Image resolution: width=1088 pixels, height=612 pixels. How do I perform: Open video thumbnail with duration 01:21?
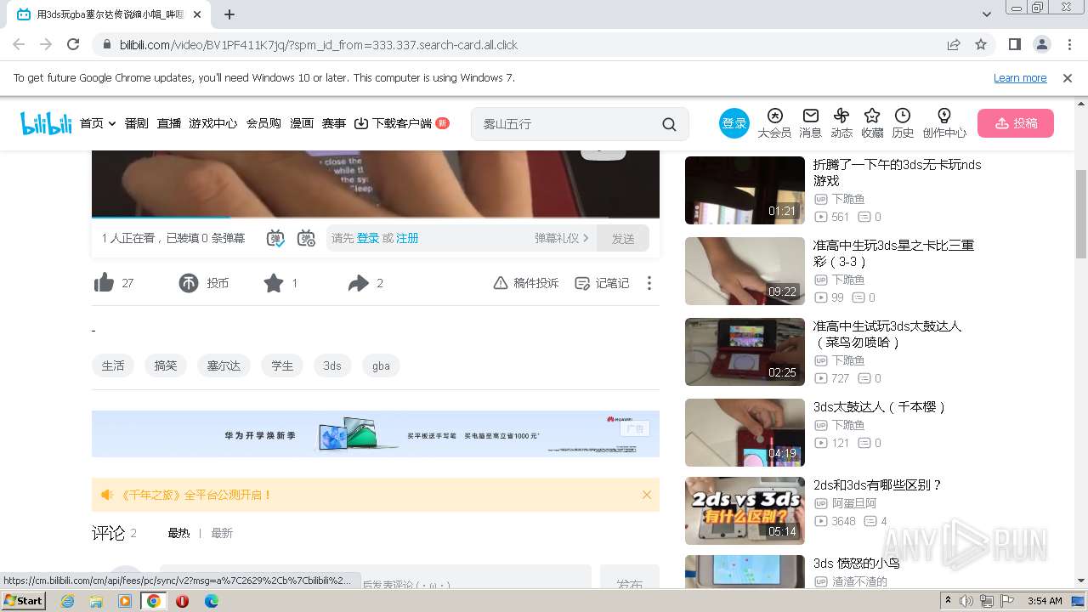[745, 190]
